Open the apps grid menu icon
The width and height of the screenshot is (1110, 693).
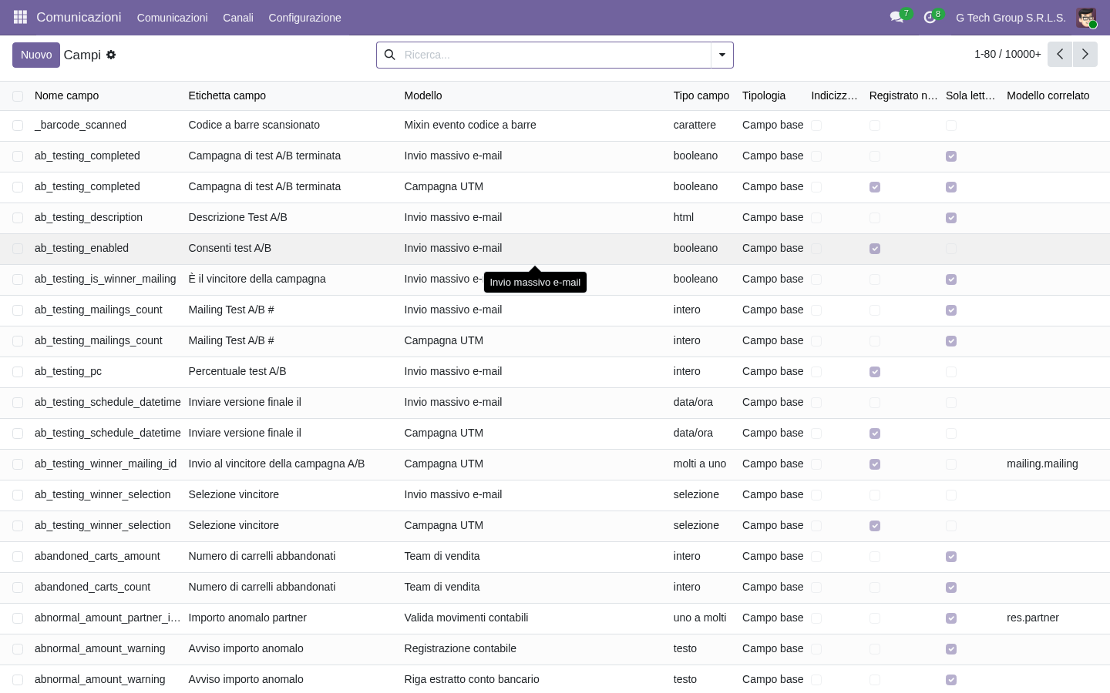click(x=20, y=17)
